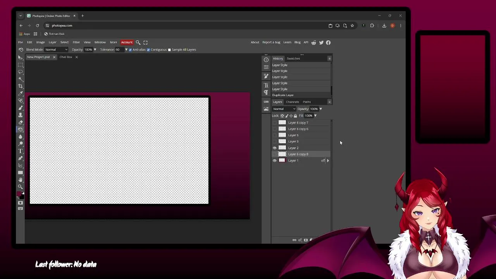This screenshot has width=496, height=279.
Task: Hide Layer 1 visibility eye
Action: (x=275, y=160)
